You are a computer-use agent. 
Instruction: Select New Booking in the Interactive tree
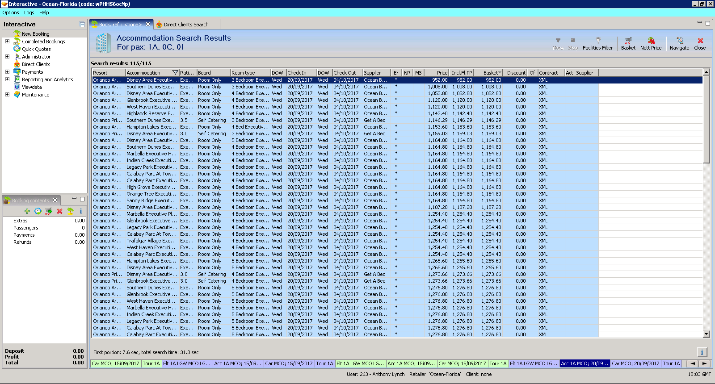click(x=35, y=34)
